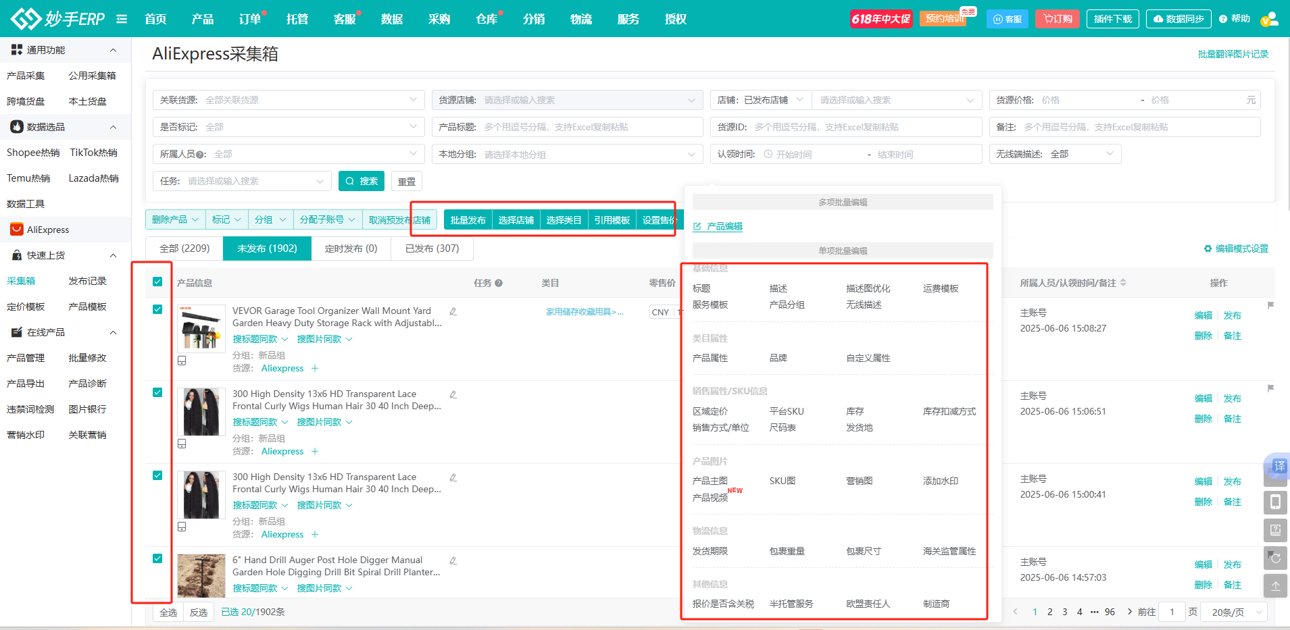
Task: Switch to the 已发布 (307) tab
Action: click(432, 248)
